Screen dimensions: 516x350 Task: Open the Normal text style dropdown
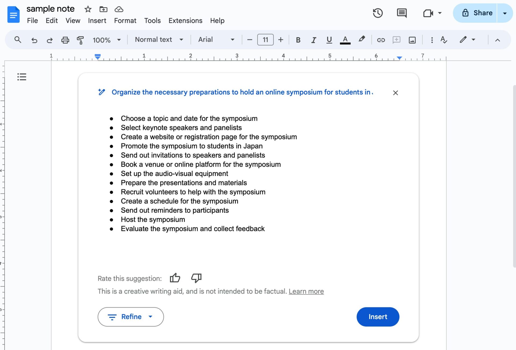159,40
